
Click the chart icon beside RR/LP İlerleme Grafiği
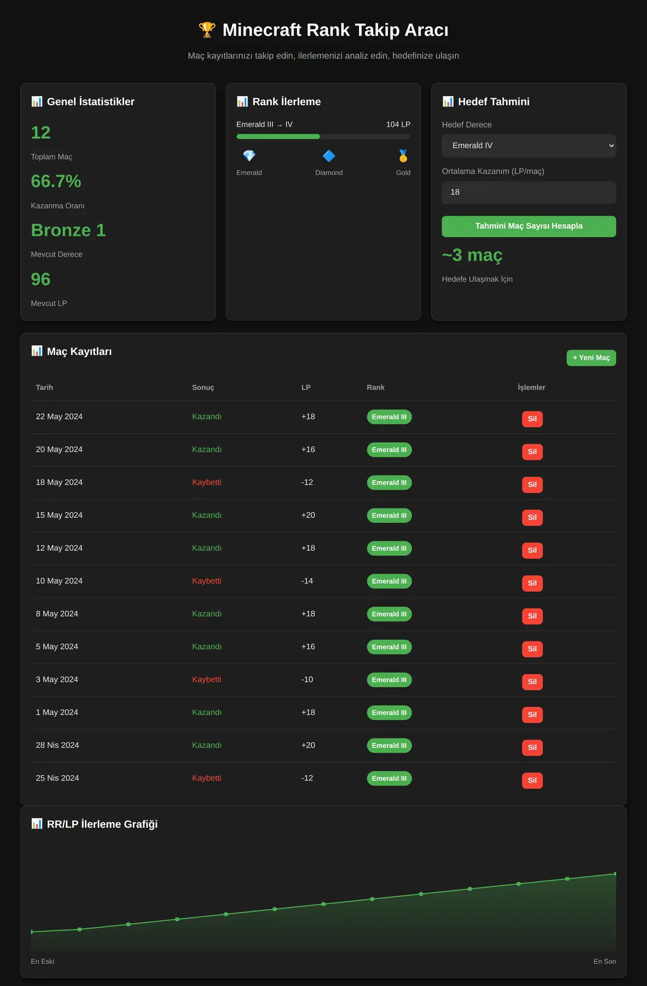(37, 824)
